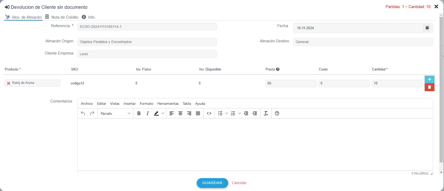Click the SKU value codigo12
The height and width of the screenshot is (191, 444).
point(77,83)
